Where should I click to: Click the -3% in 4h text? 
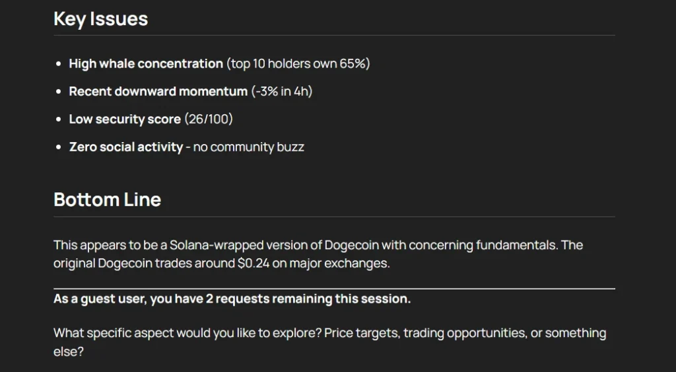click(x=282, y=91)
